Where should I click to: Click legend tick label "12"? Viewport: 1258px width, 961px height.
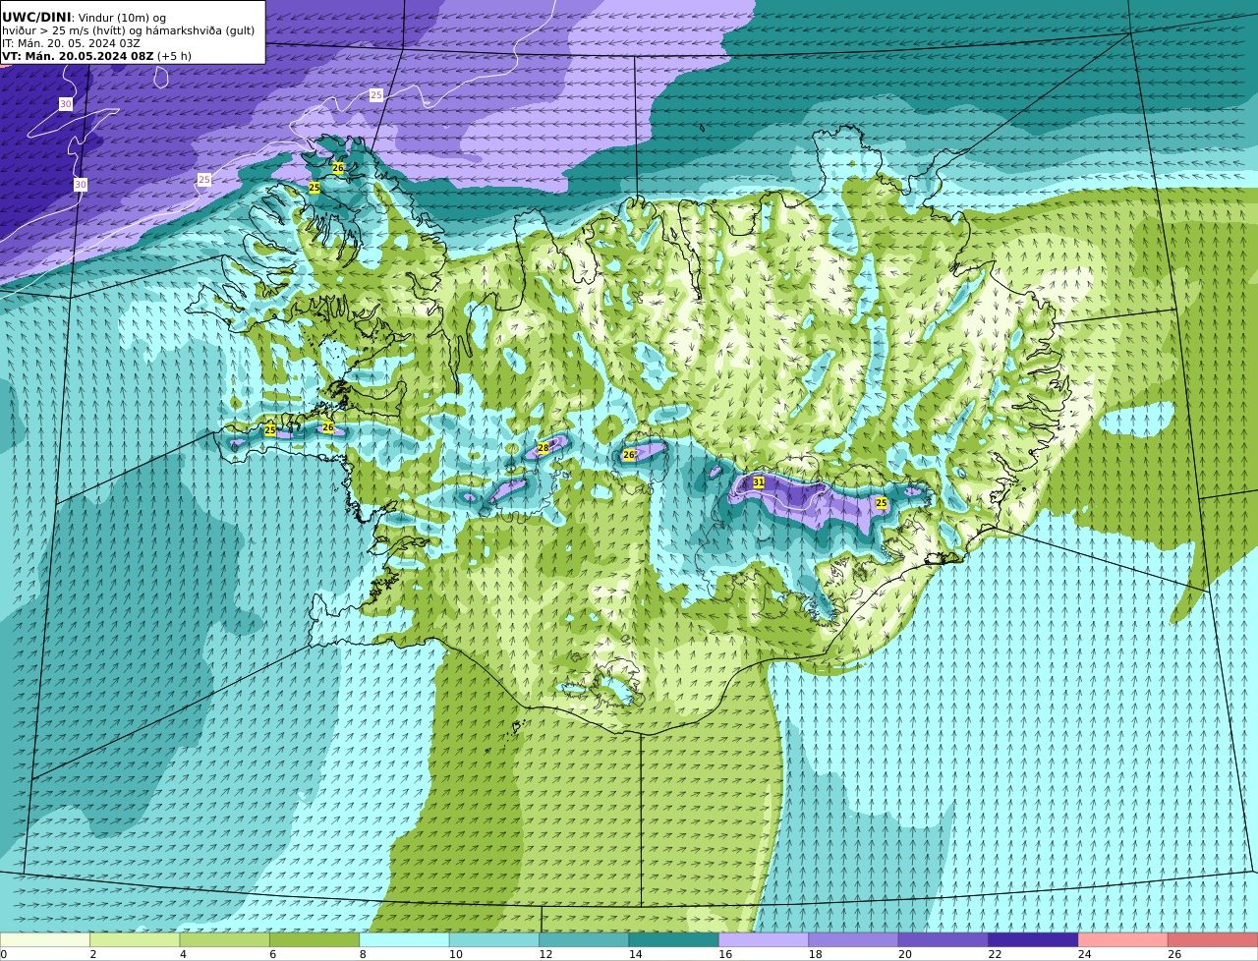[545, 954]
